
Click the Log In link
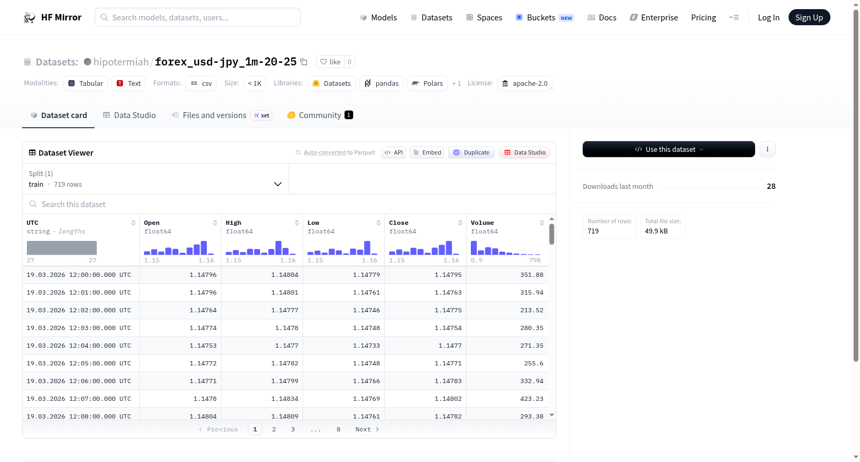click(x=769, y=18)
